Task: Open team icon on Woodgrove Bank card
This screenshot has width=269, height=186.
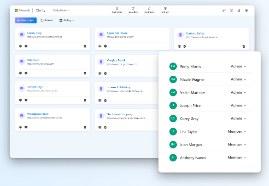Action: (x=21, y=127)
